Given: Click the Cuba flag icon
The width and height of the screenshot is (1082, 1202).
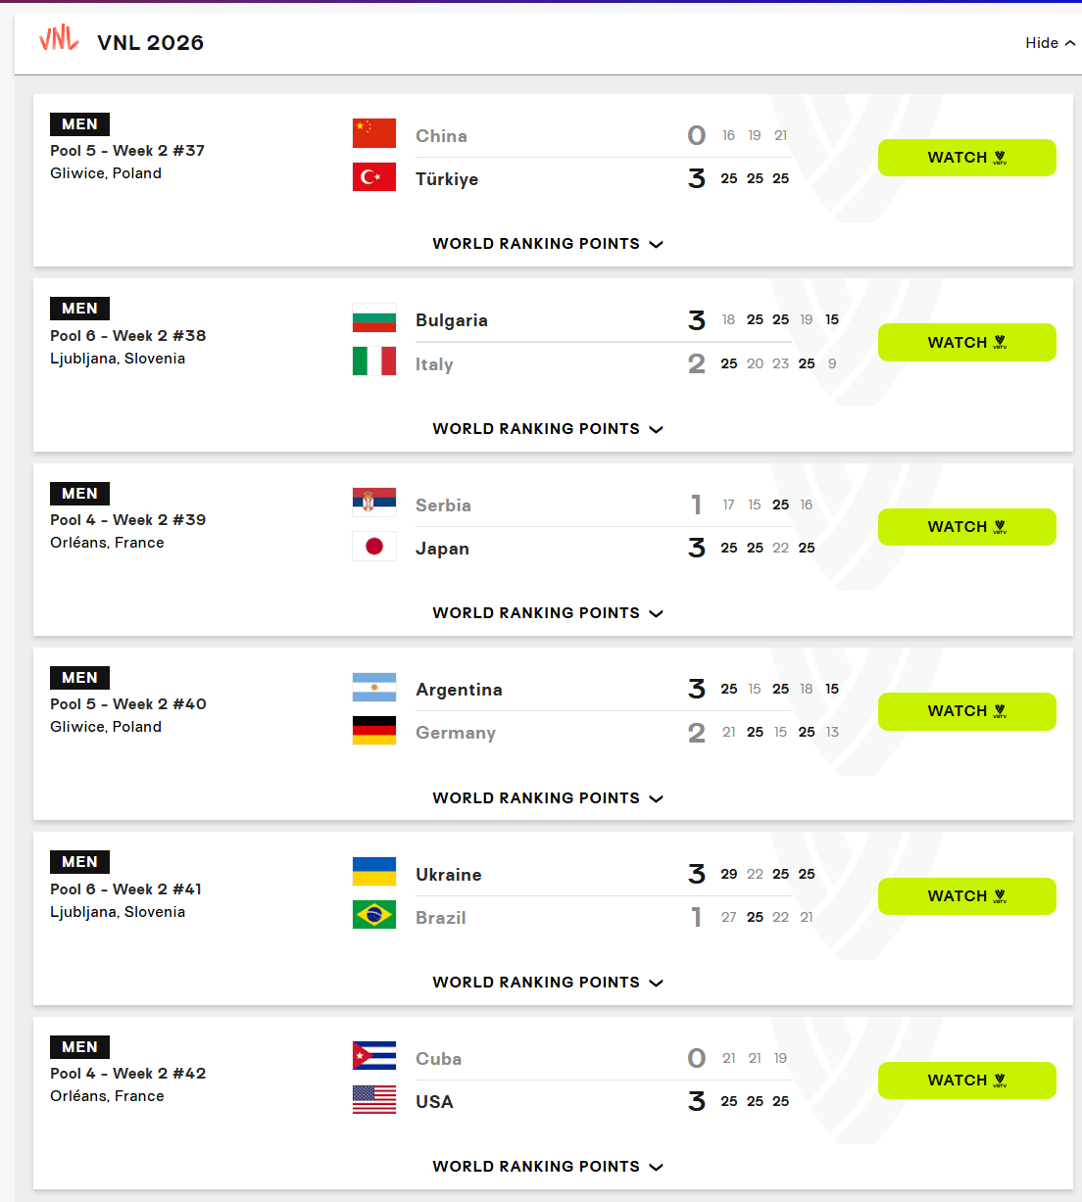Looking at the screenshot, I should pyautogui.click(x=374, y=1056).
